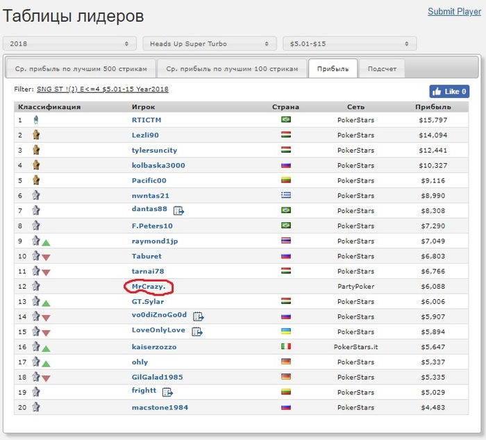Viewport: 486px width, 440px height.
Task: Click the statistics icon next to dantas88
Action: click(179, 211)
